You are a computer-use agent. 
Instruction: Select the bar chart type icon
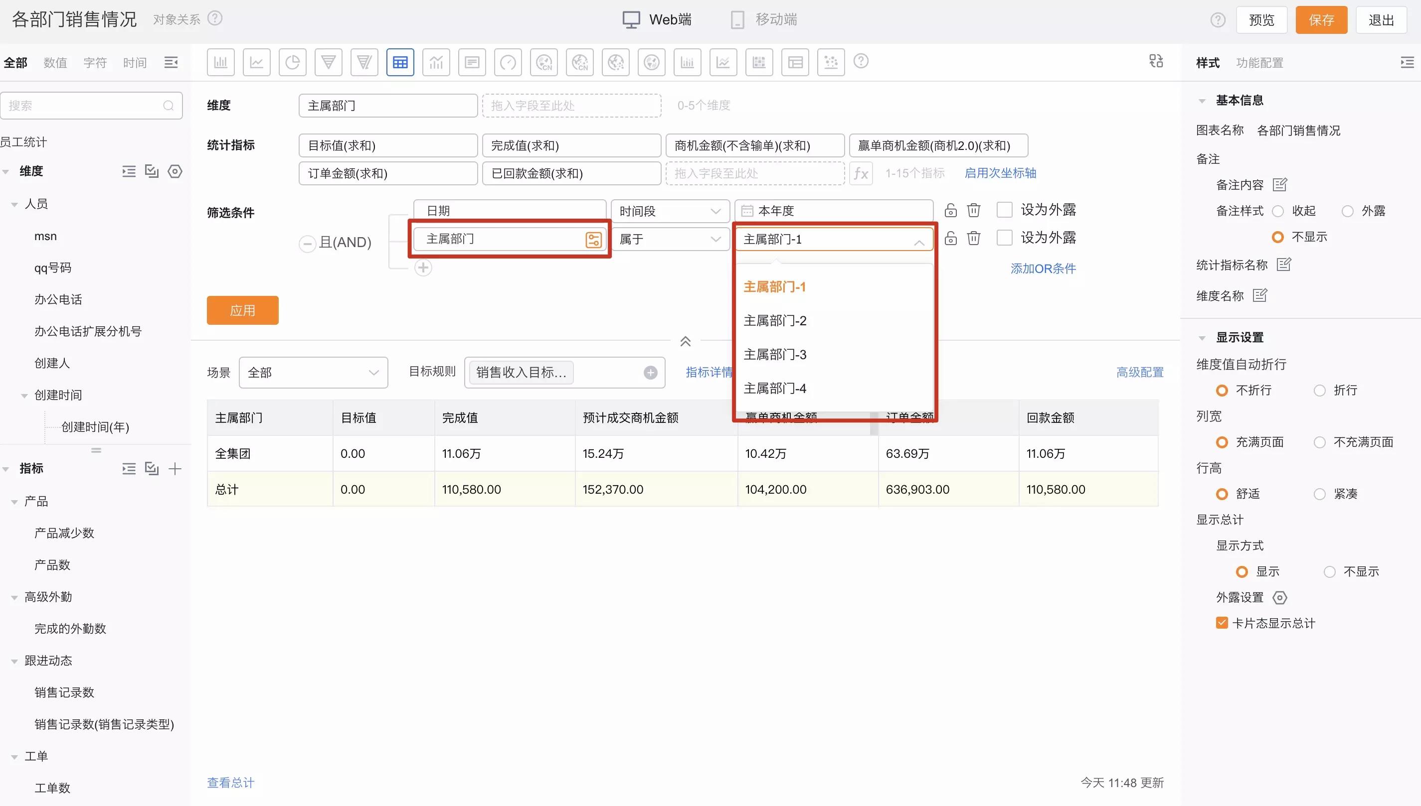(x=220, y=62)
